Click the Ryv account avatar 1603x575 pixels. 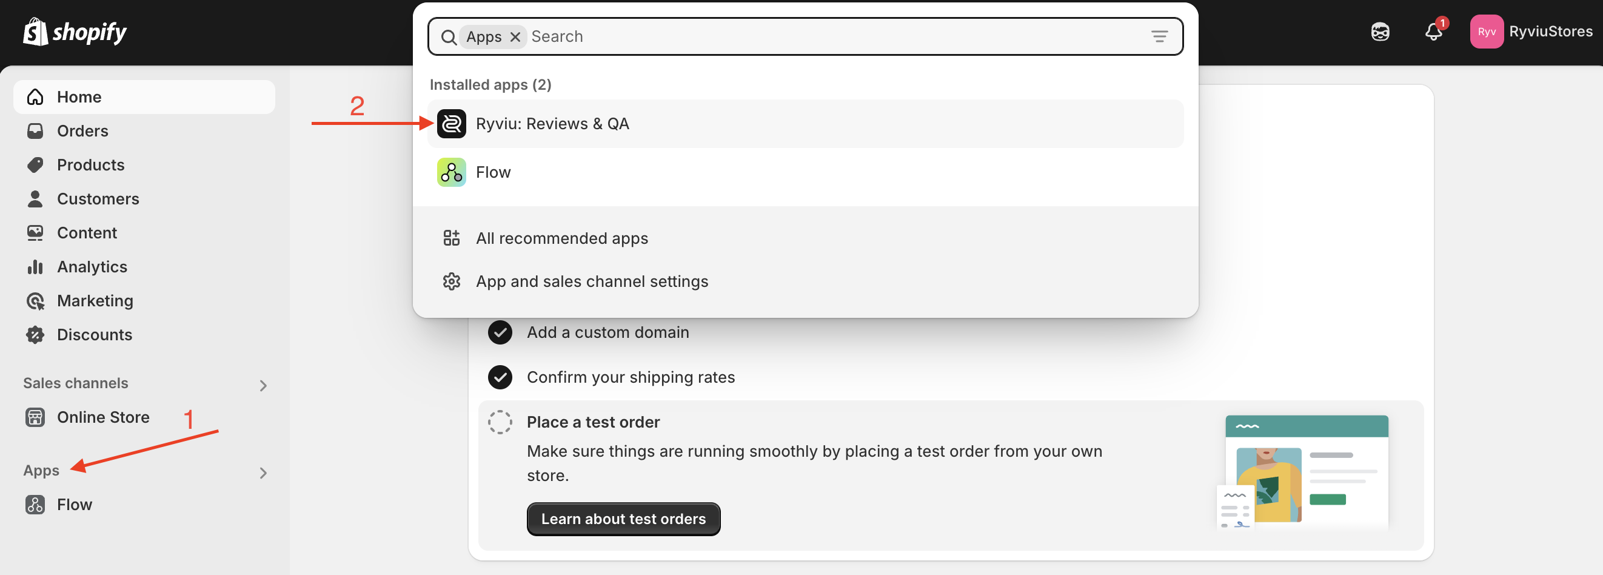(x=1487, y=32)
